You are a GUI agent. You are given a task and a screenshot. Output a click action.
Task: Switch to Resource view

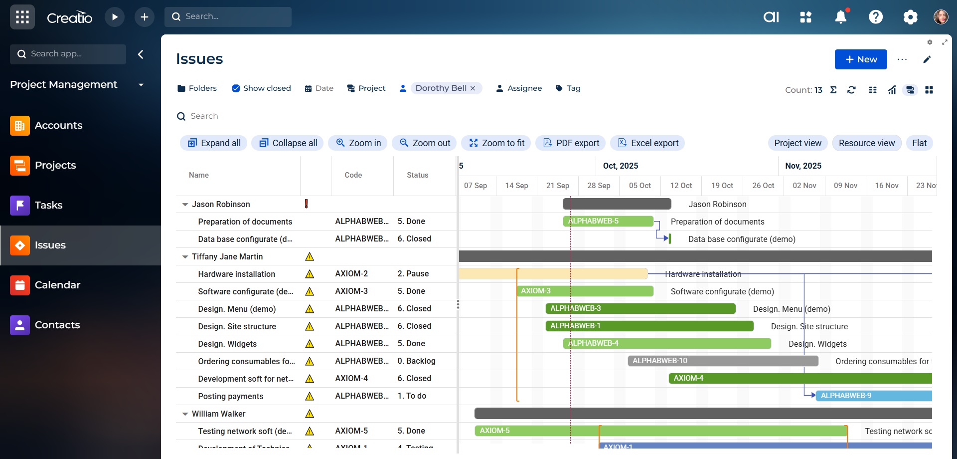point(866,143)
